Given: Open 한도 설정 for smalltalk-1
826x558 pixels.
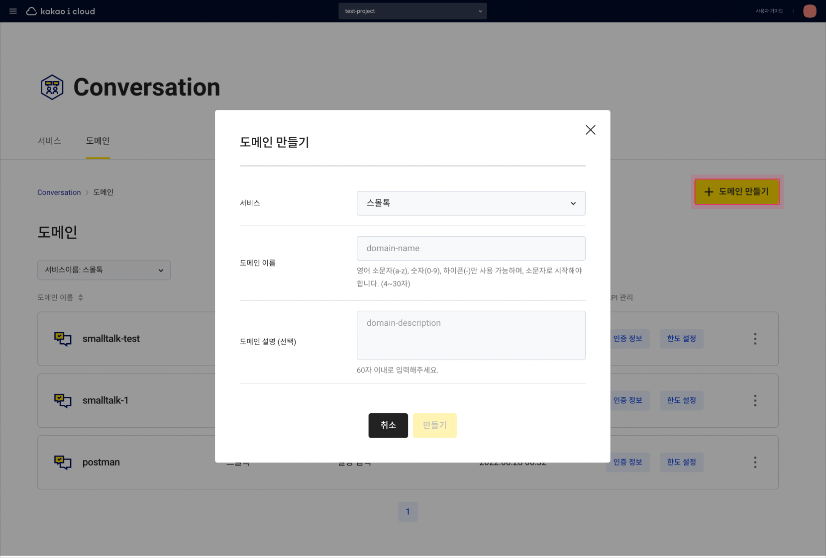Looking at the screenshot, I should (x=682, y=400).
